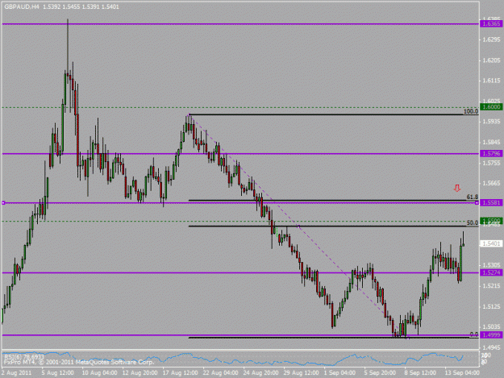Click the 1.4945 price axis value

pyautogui.click(x=491, y=347)
